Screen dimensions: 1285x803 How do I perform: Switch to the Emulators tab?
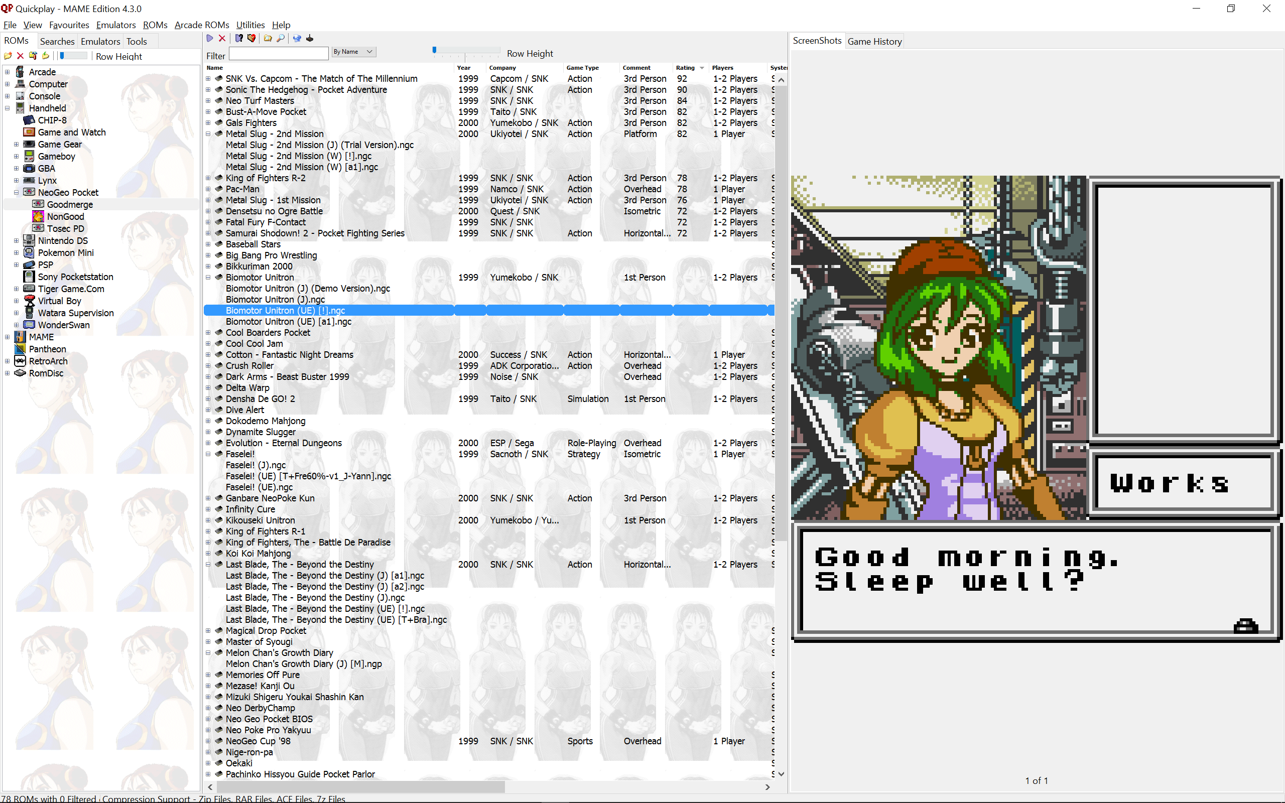(100, 42)
